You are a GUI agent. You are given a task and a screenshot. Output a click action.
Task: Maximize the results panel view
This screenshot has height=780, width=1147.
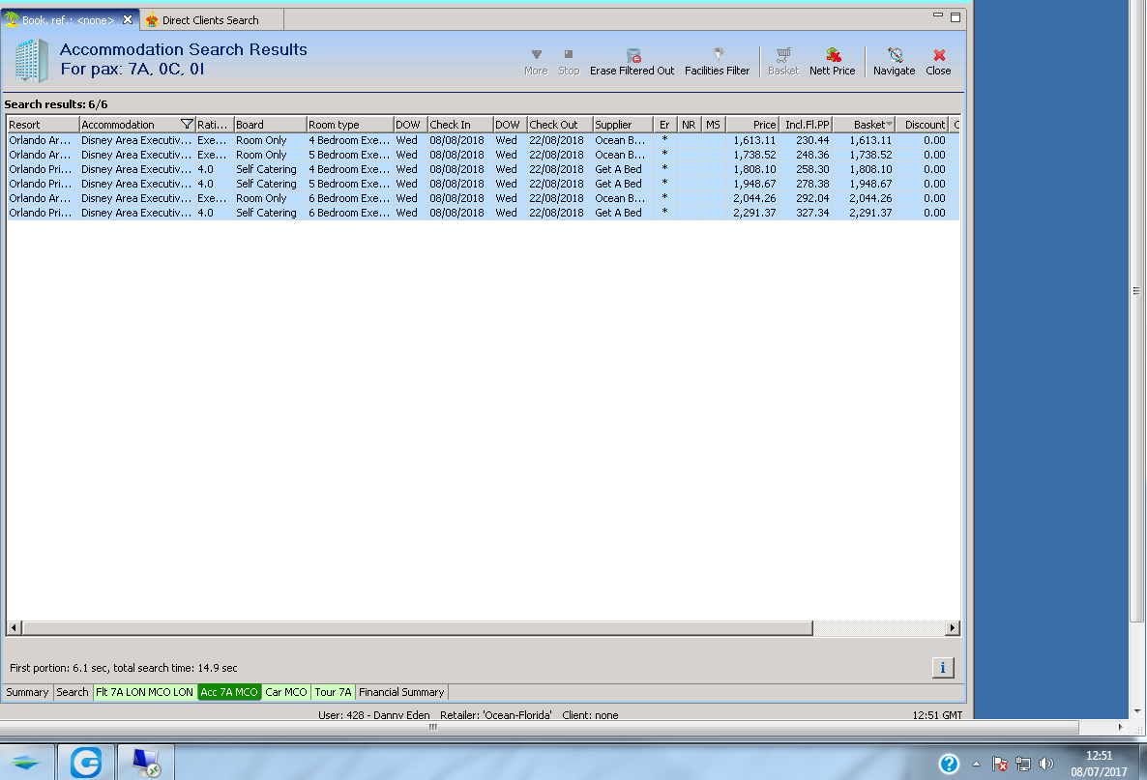[956, 16]
